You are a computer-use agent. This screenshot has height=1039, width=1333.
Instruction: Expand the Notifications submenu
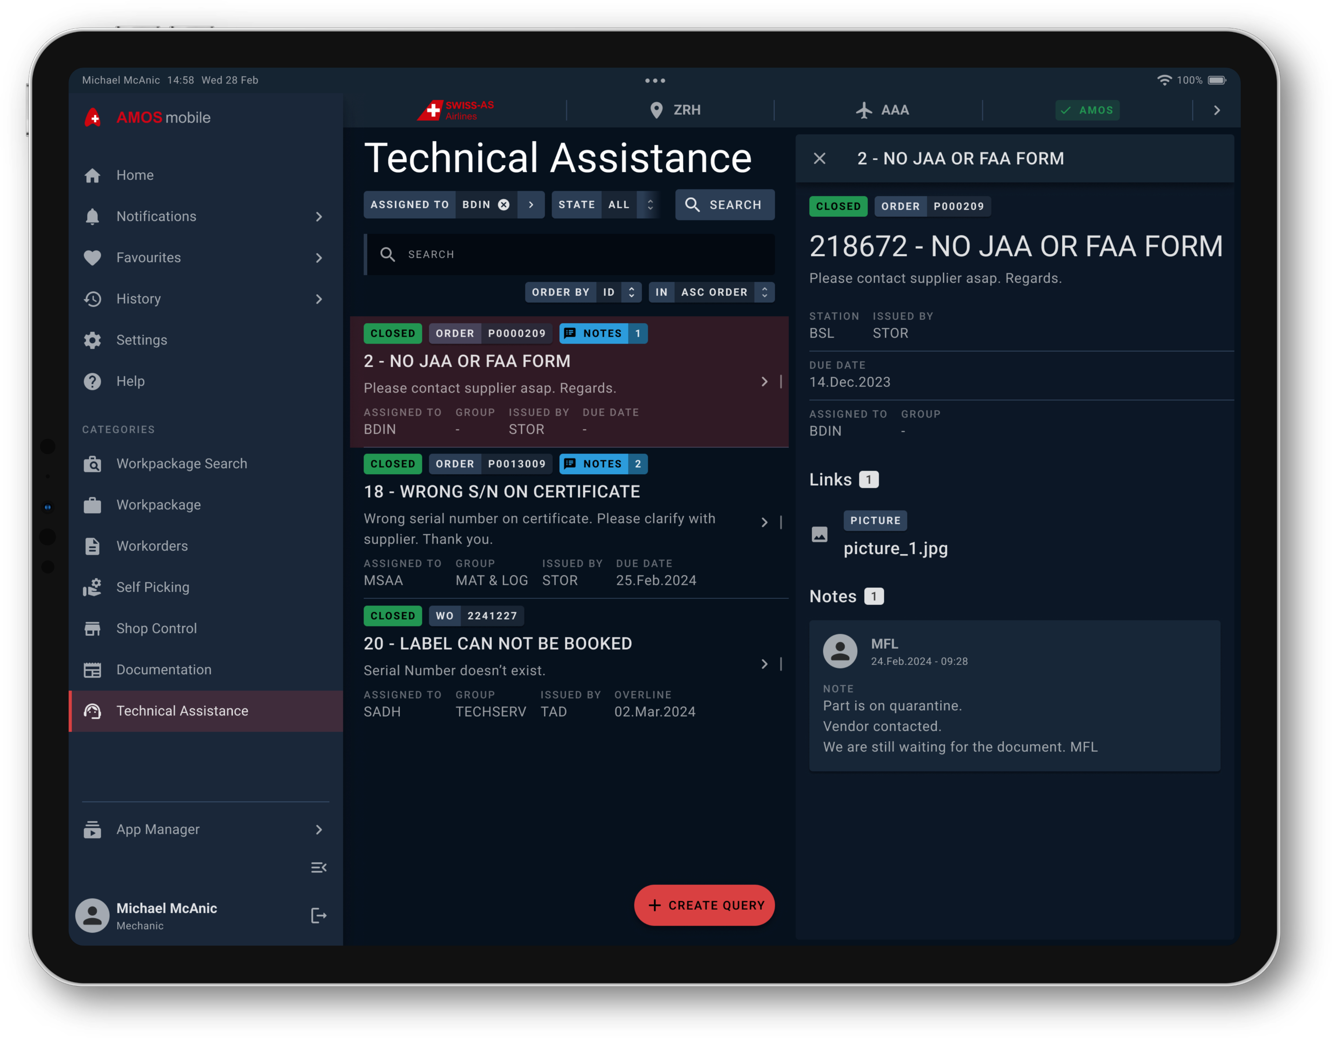point(319,216)
